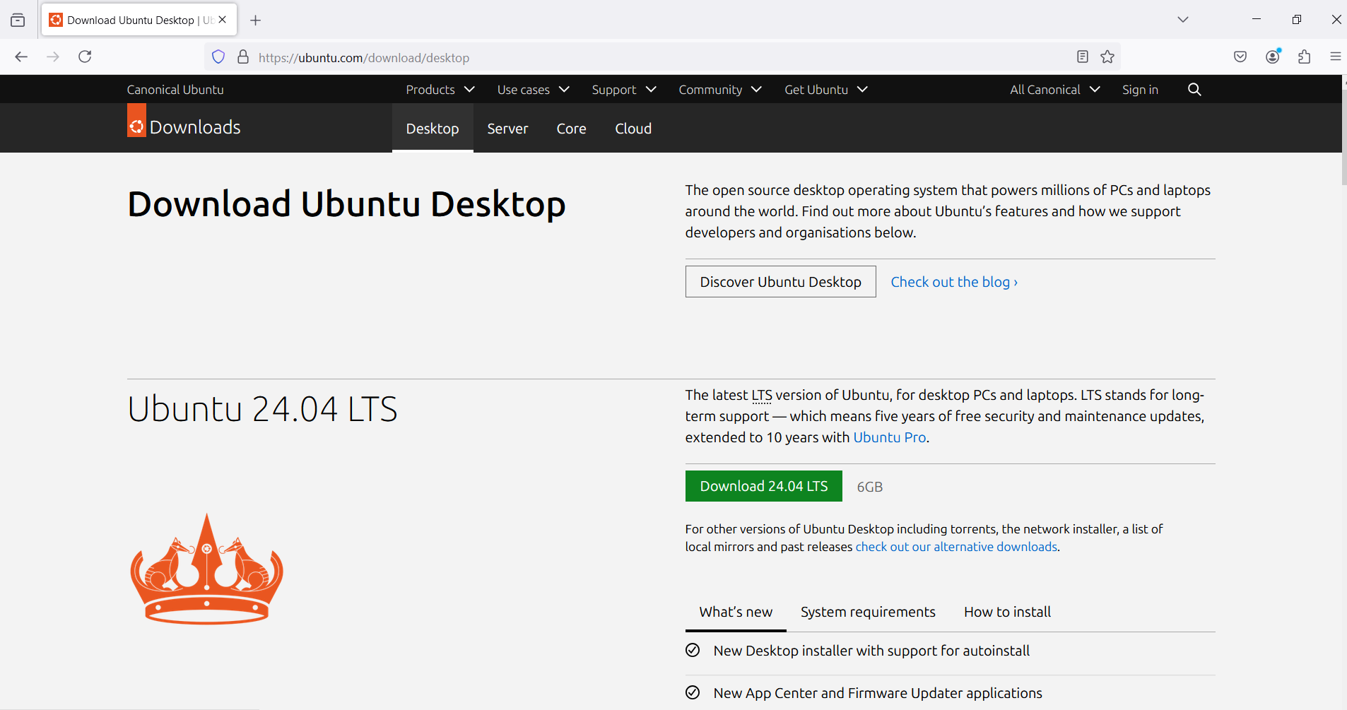Close the Download Ubuntu Desktop tab
1347x710 pixels.
pos(223,20)
